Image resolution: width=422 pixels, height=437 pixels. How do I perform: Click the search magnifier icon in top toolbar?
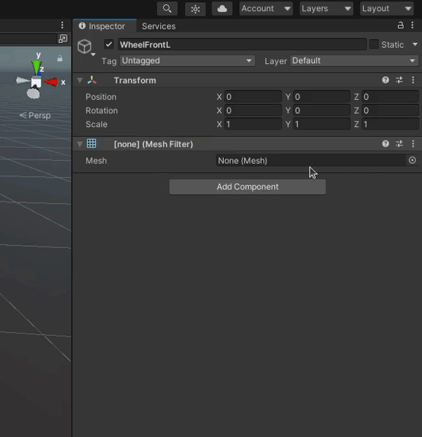[167, 8]
